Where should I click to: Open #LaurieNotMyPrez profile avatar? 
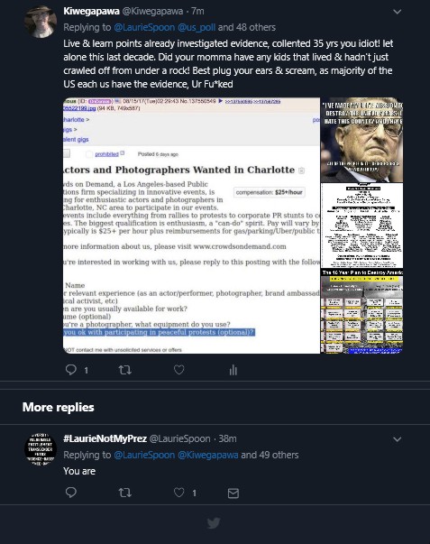pyautogui.click(x=41, y=449)
